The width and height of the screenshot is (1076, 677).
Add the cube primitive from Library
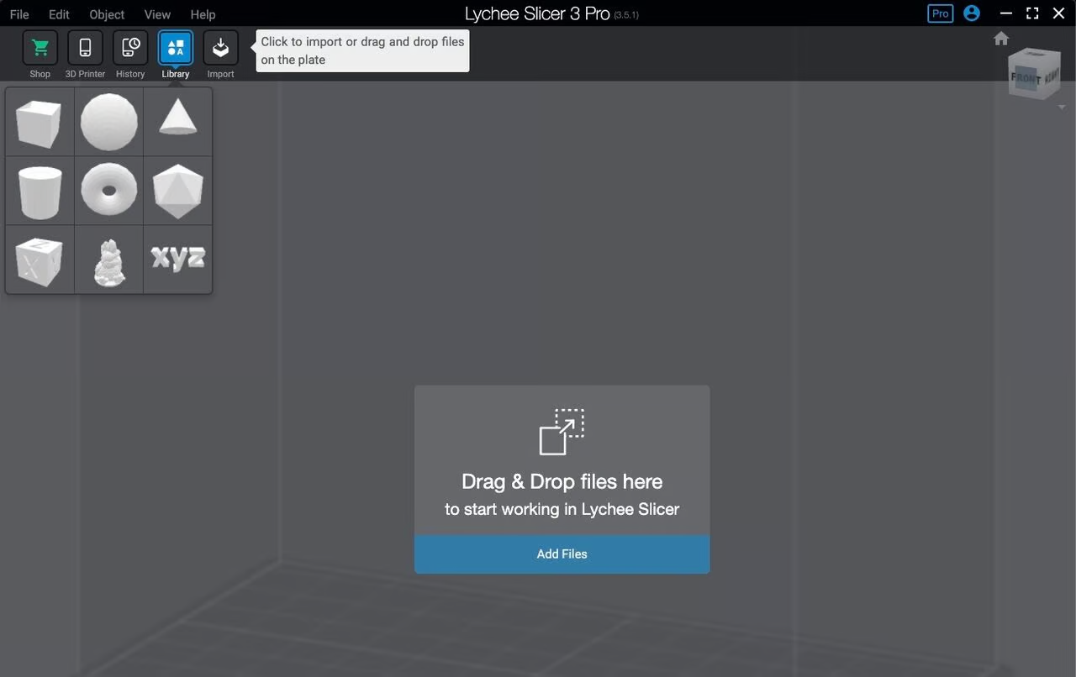(x=40, y=123)
